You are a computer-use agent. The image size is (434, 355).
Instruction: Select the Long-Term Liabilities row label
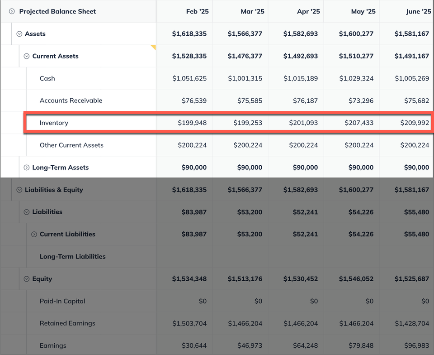(x=72, y=256)
